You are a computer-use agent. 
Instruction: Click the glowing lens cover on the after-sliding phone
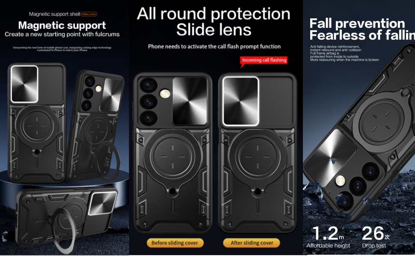click(240, 102)
